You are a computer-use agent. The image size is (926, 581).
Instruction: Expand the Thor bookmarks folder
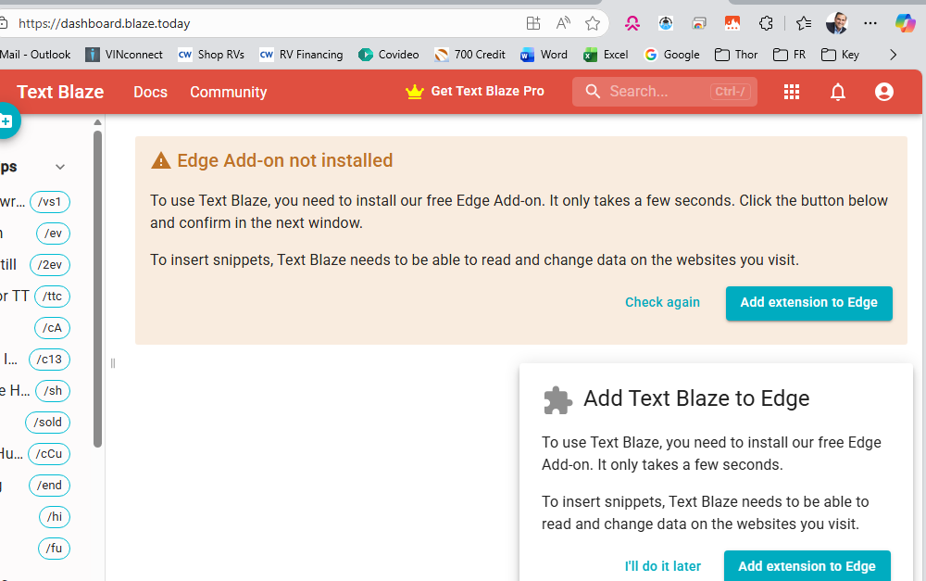pyautogui.click(x=736, y=55)
